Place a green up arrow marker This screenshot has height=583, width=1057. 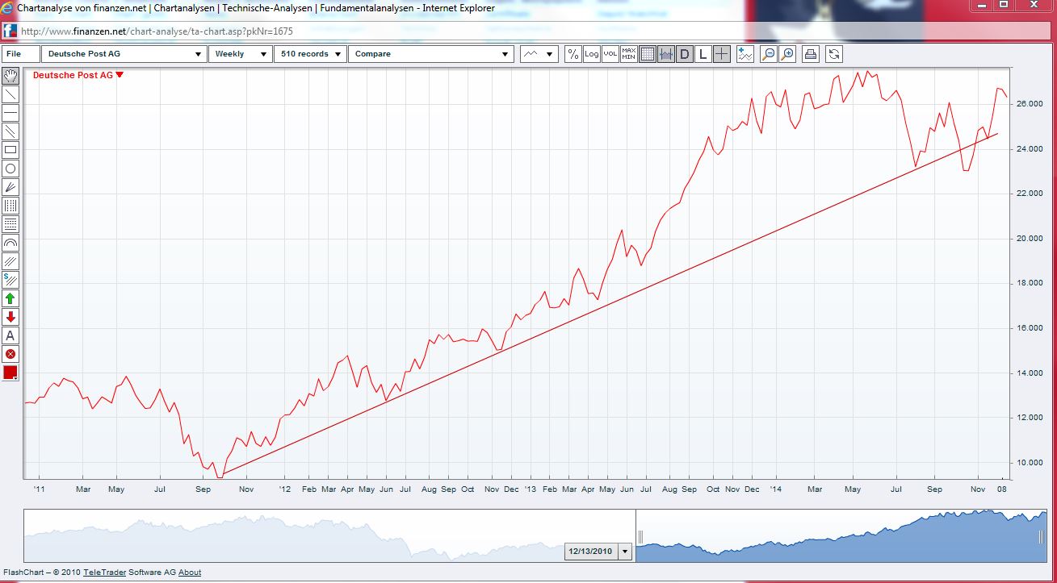(10, 298)
